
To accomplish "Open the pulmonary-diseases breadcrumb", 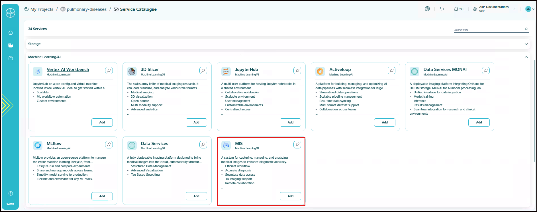I will [x=86, y=9].
